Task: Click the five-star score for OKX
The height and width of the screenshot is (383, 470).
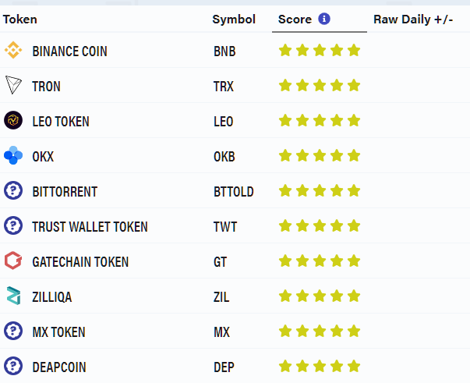Action: [x=320, y=155]
